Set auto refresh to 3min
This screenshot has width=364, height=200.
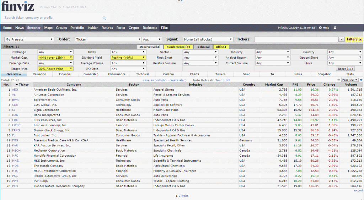point(219,80)
